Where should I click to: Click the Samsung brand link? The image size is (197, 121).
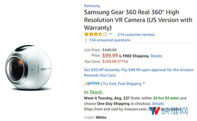92,6
